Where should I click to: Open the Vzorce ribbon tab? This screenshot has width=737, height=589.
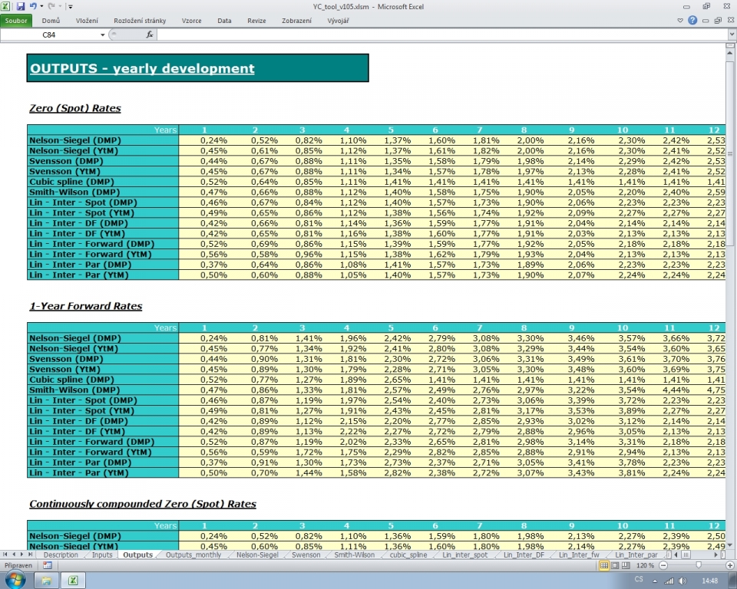click(191, 21)
